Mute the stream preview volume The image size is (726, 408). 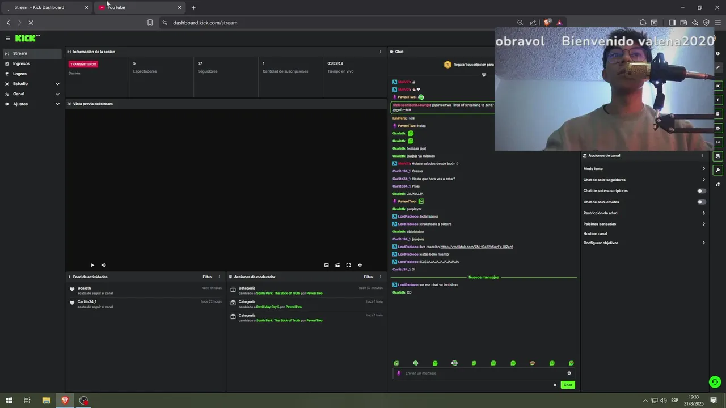tap(103, 265)
